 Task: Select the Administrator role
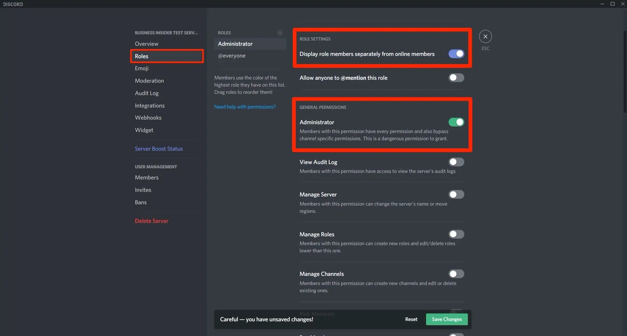tap(250, 43)
